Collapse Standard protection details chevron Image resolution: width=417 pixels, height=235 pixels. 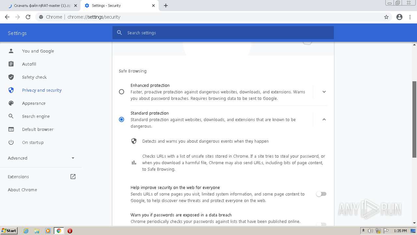click(324, 119)
